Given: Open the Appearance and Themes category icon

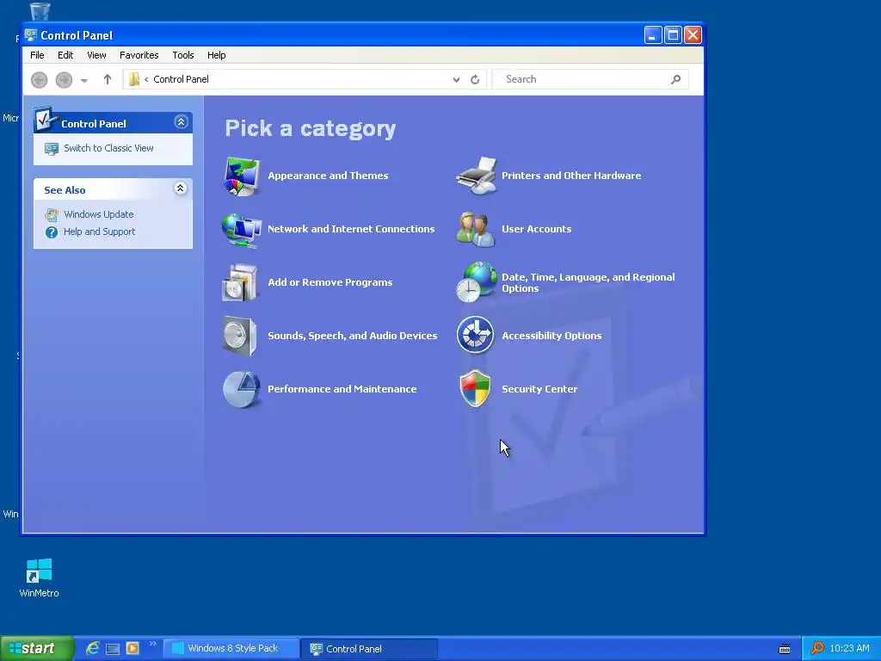Looking at the screenshot, I should pos(242,176).
